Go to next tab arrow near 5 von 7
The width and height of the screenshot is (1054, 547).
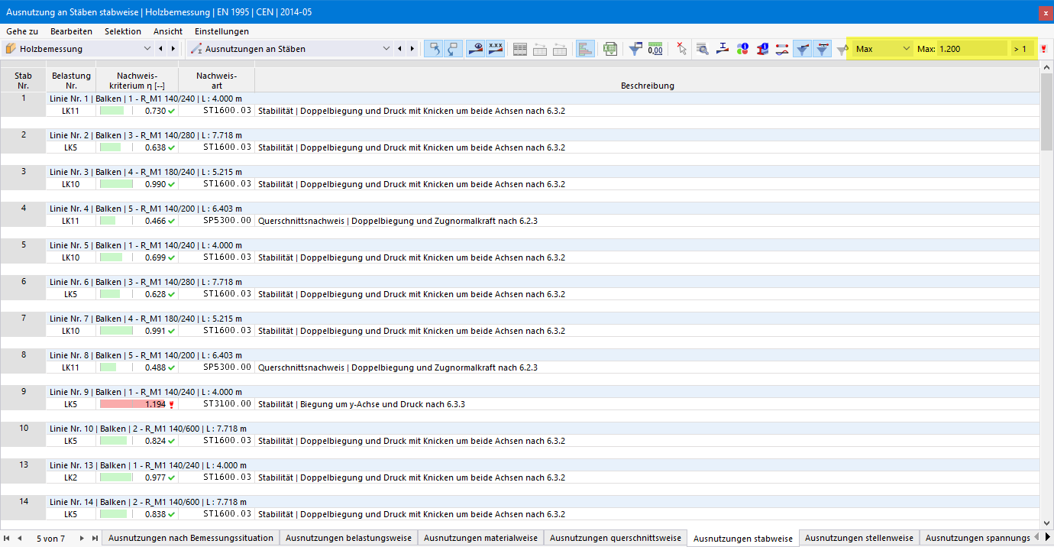pos(82,539)
